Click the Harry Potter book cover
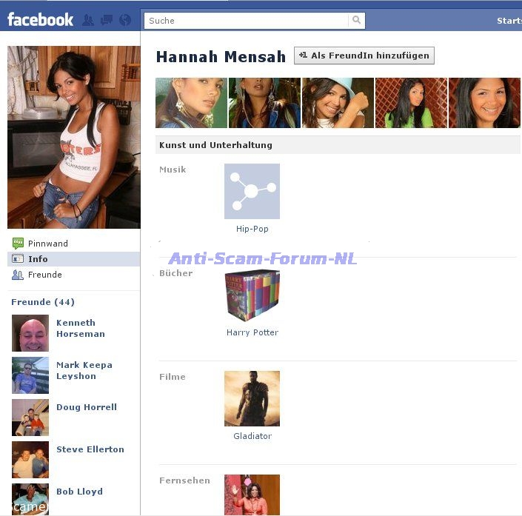Image resolution: width=522 pixels, height=516 pixels. tap(252, 295)
